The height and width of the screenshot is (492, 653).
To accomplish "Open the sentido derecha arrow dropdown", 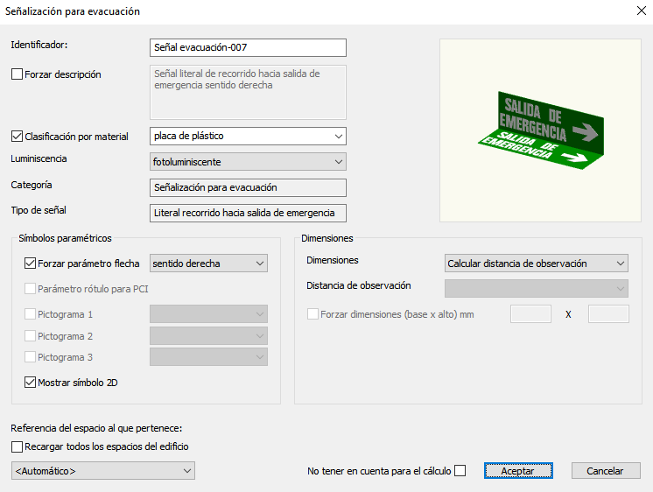I will coord(209,264).
